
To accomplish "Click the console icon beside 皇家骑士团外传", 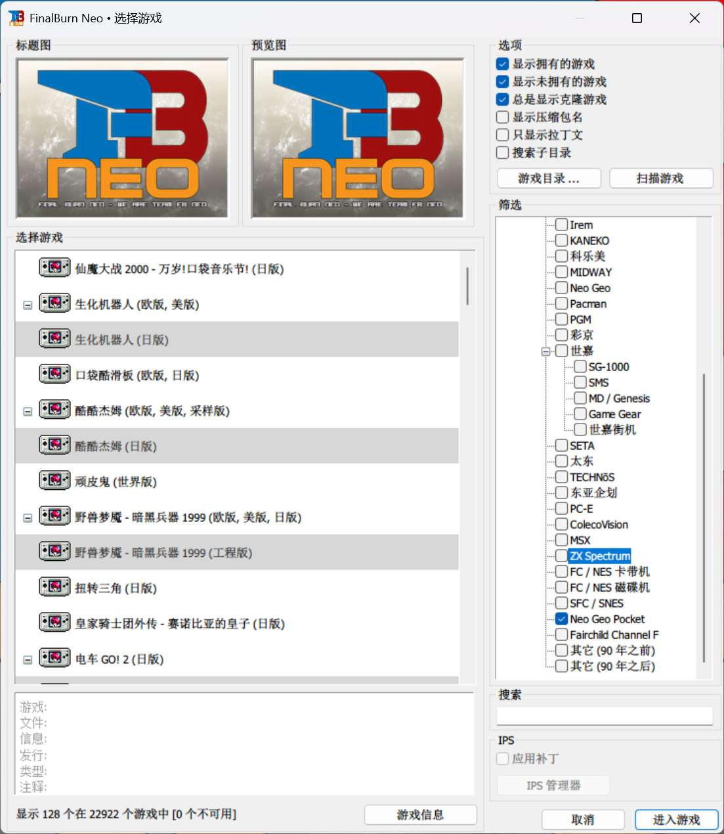I will (54, 623).
